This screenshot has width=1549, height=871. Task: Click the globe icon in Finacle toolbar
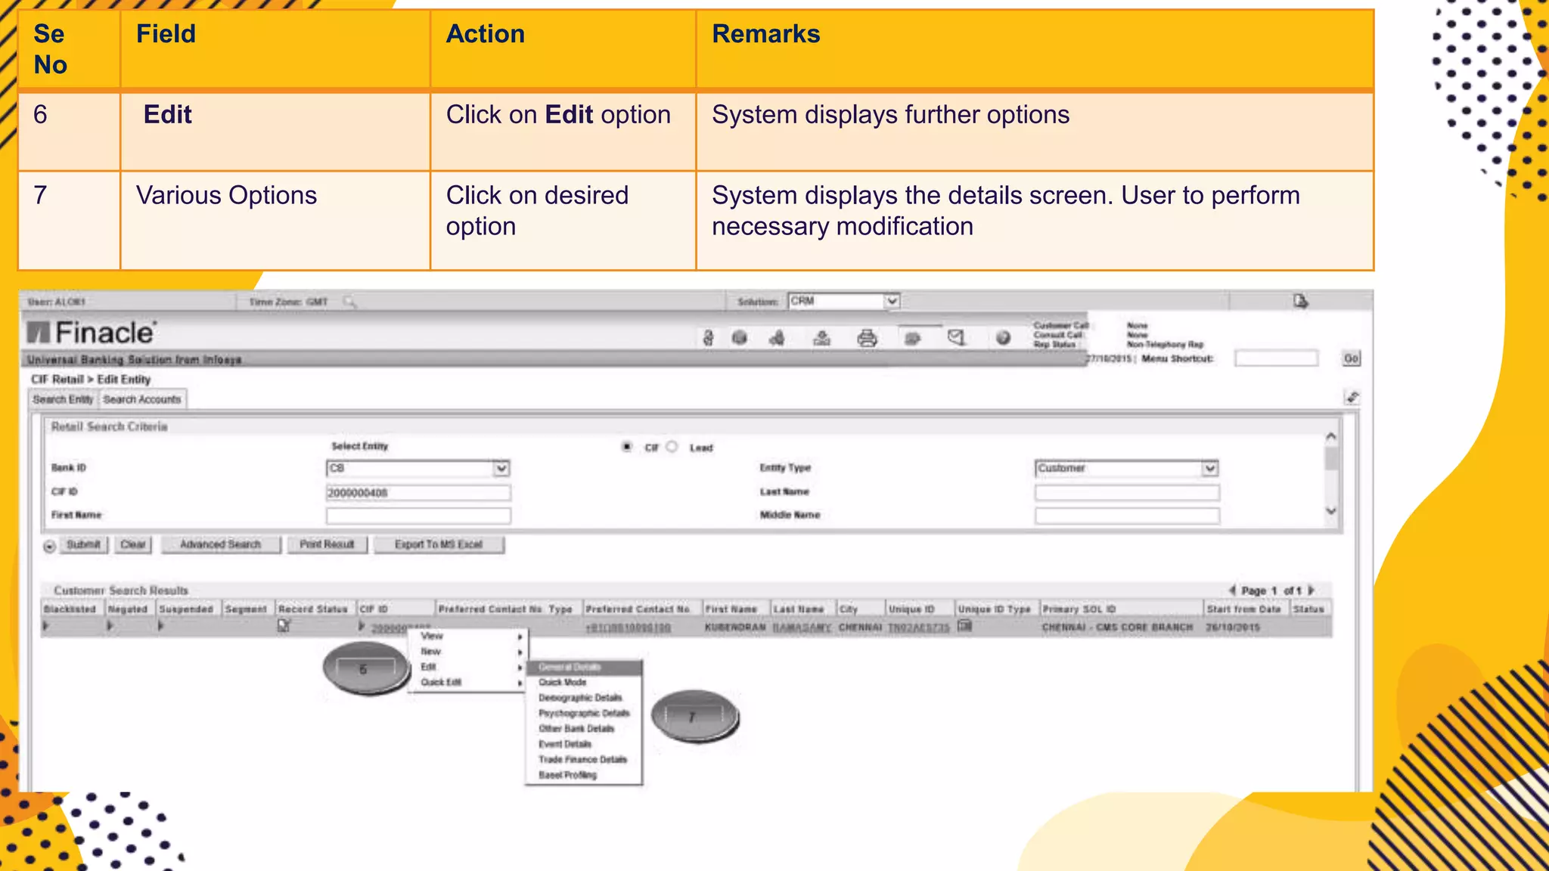point(740,338)
